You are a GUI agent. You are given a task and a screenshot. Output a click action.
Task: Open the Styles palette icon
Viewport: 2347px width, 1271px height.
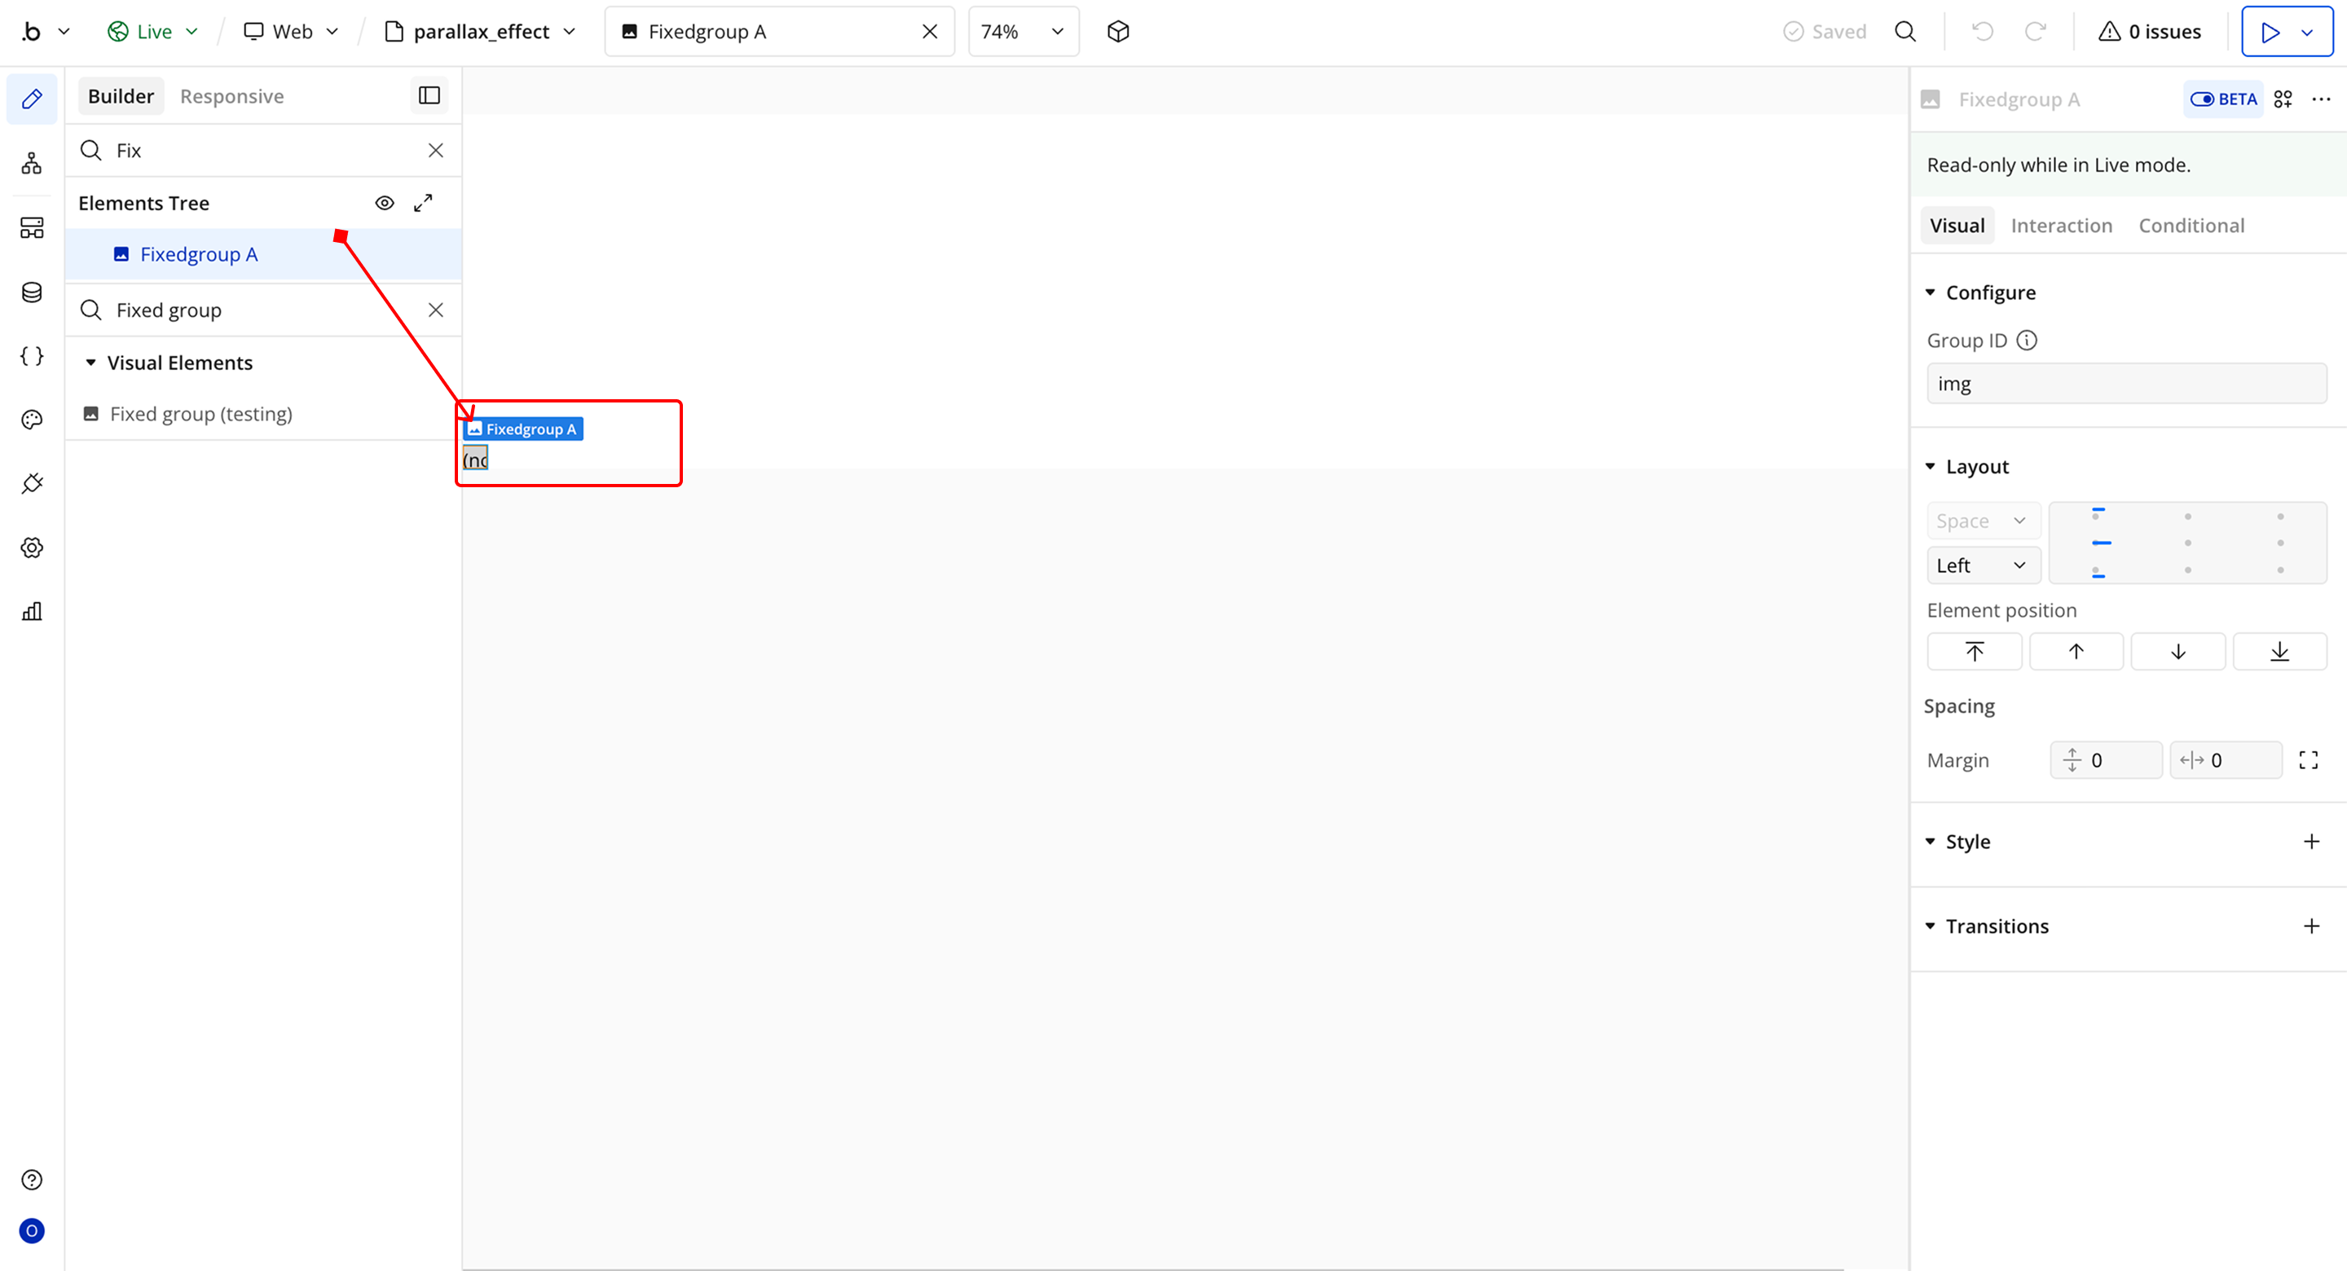tap(32, 420)
